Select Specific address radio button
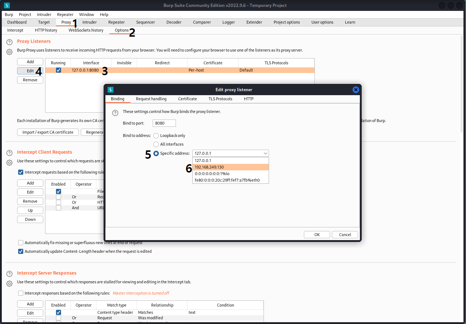This screenshot has height=324, width=466. tap(156, 153)
